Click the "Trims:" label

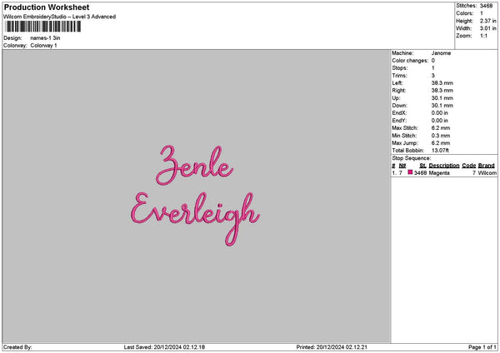tap(399, 76)
